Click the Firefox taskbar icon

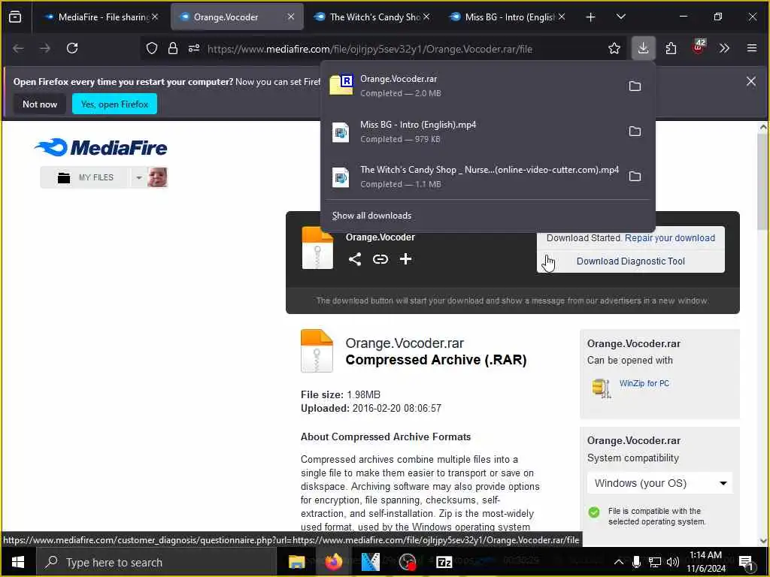pos(333,562)
